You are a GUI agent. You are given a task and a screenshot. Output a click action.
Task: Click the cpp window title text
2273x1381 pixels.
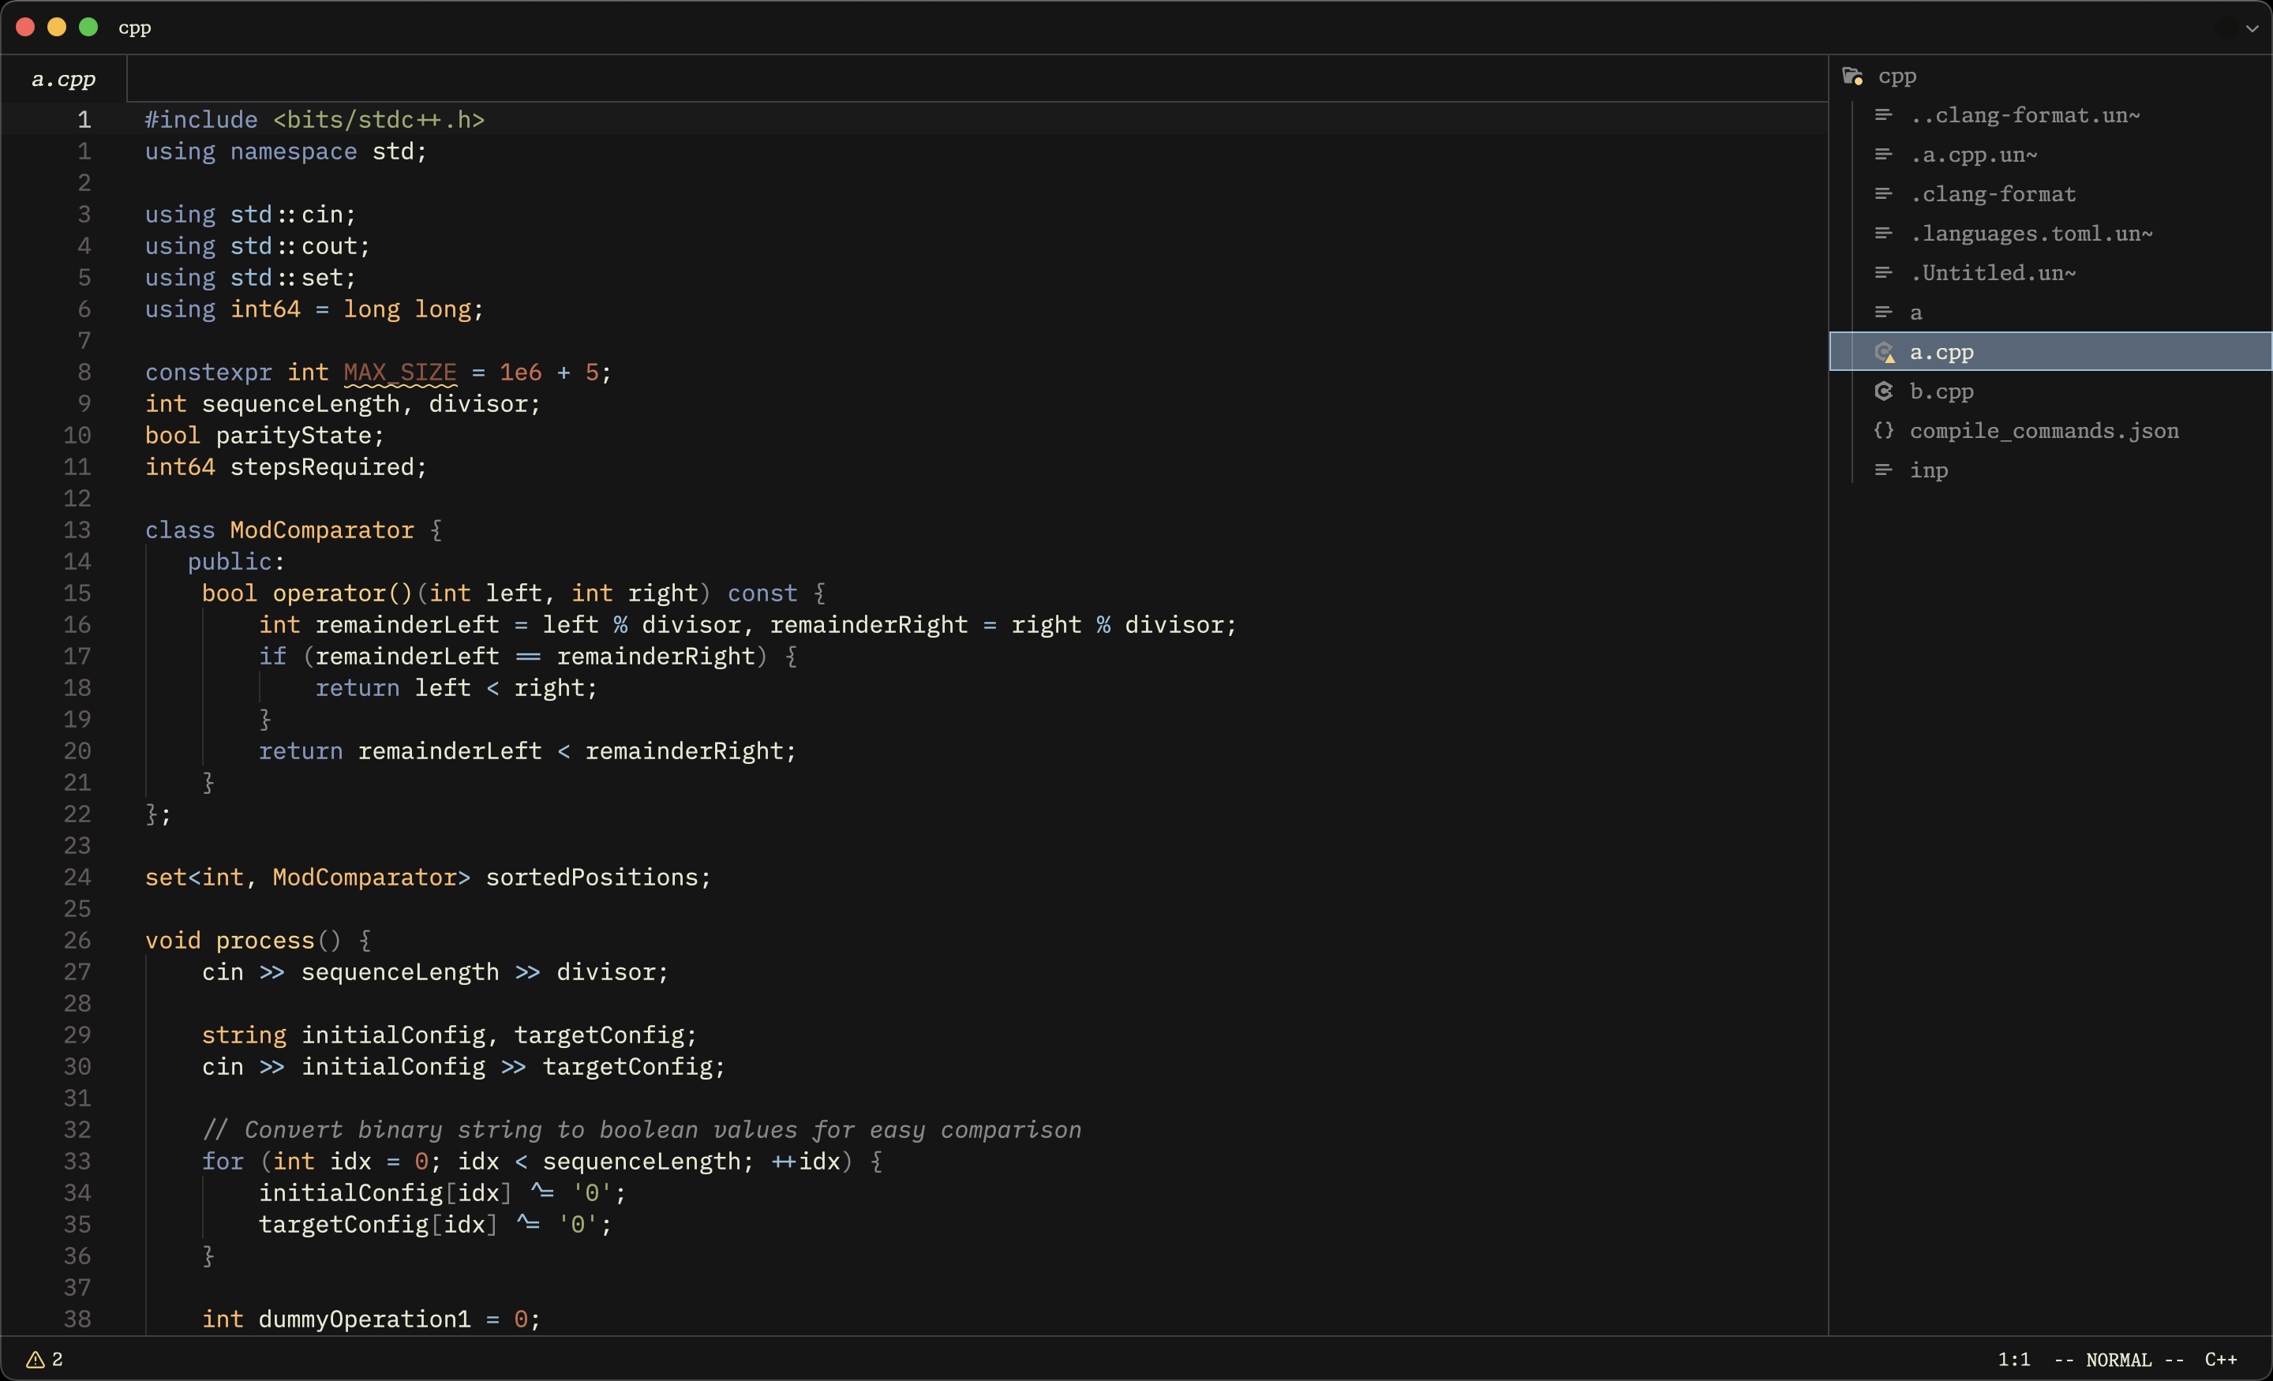tap(135, 28)
